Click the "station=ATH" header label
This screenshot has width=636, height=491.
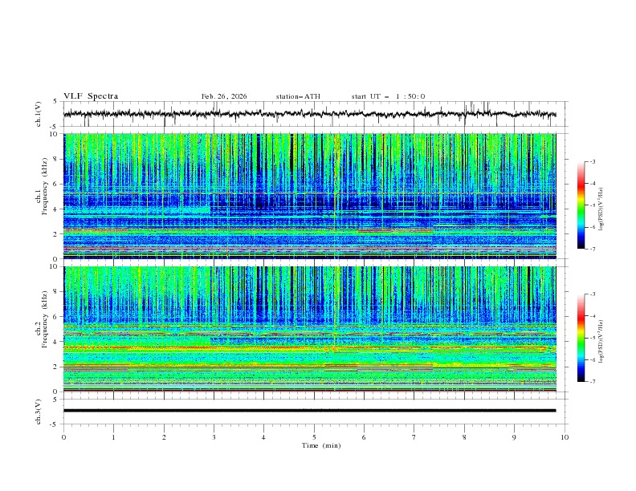[298, 96]
